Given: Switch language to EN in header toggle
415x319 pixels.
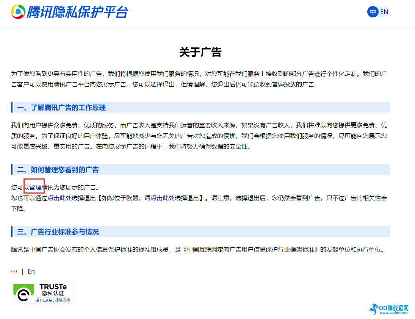Looking at the screenshot, I should [384, 12].
